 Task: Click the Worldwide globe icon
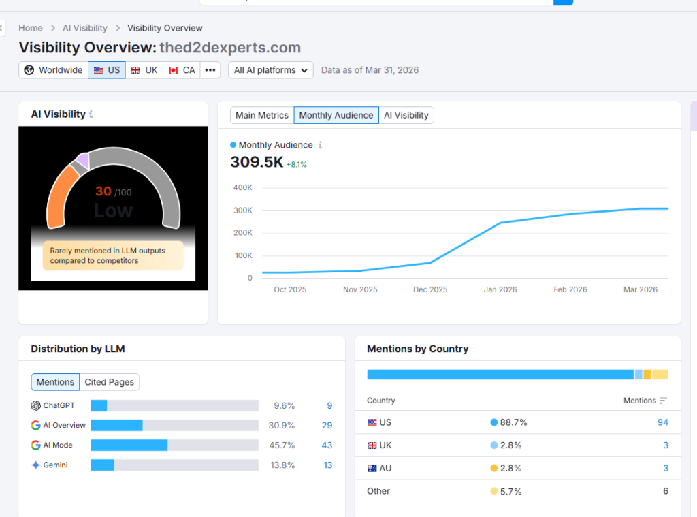pos(29,69)
